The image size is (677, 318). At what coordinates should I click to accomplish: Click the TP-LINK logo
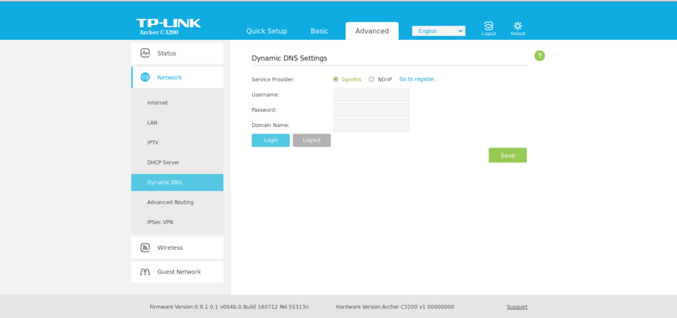(x=168, y=24)
